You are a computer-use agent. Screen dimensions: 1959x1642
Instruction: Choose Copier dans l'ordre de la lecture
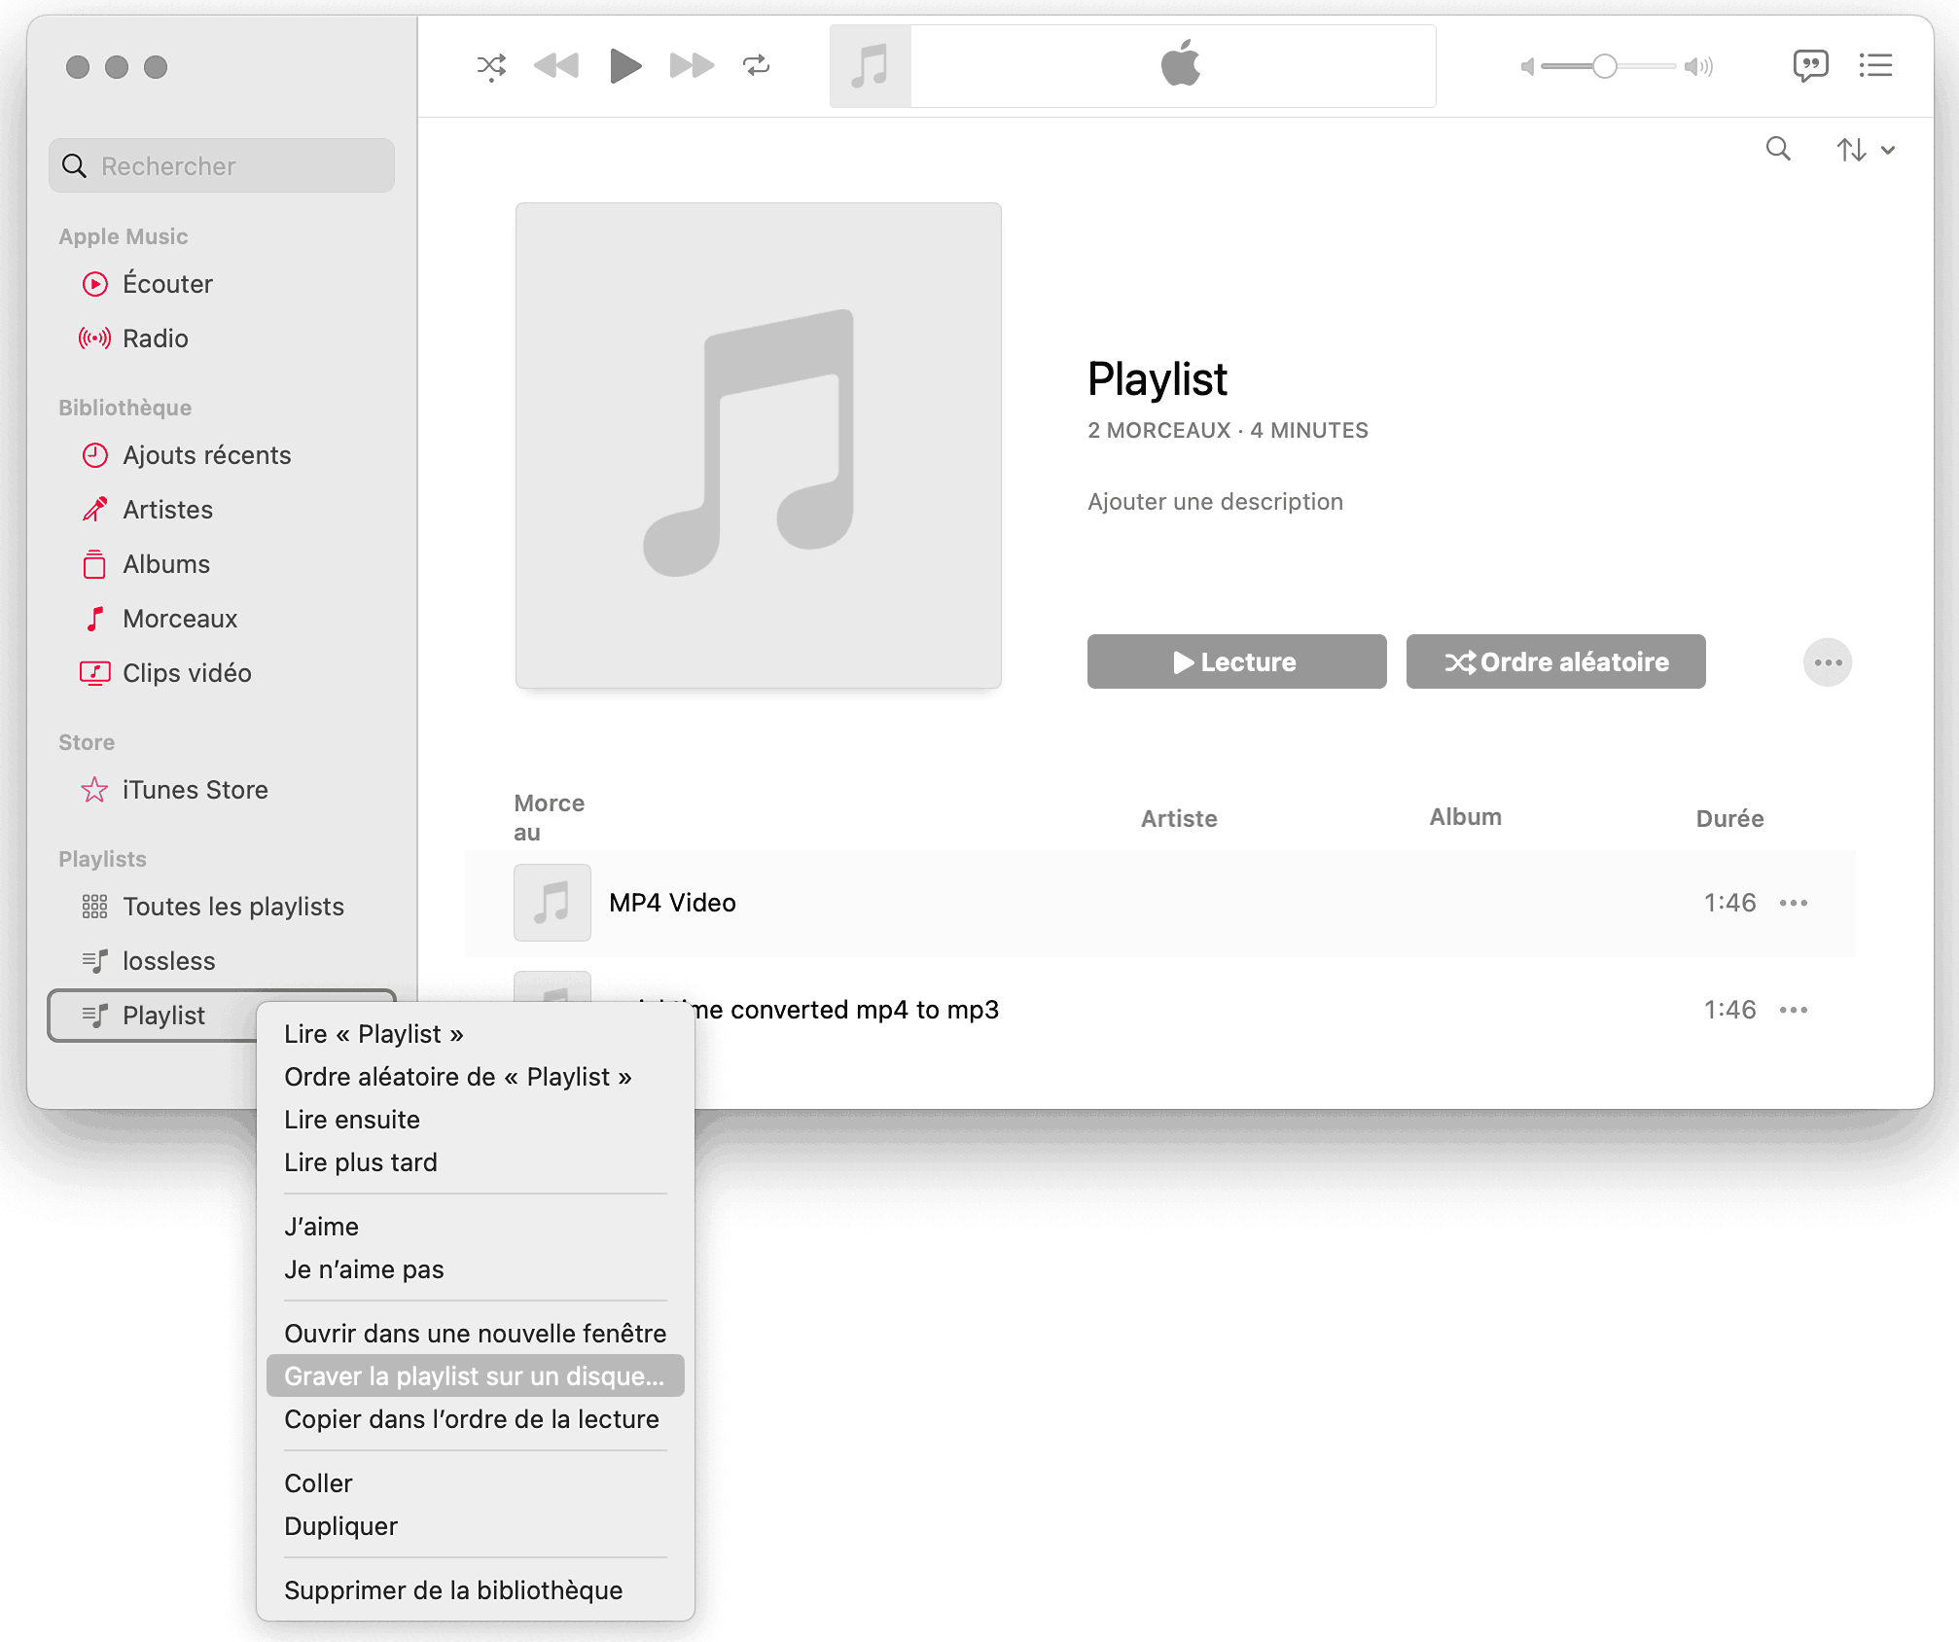[x=475, y=1419]
